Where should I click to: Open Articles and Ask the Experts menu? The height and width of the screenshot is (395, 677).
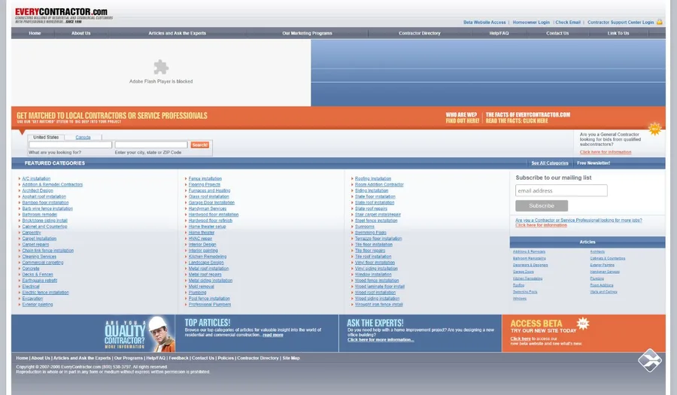tap(177, 33)
